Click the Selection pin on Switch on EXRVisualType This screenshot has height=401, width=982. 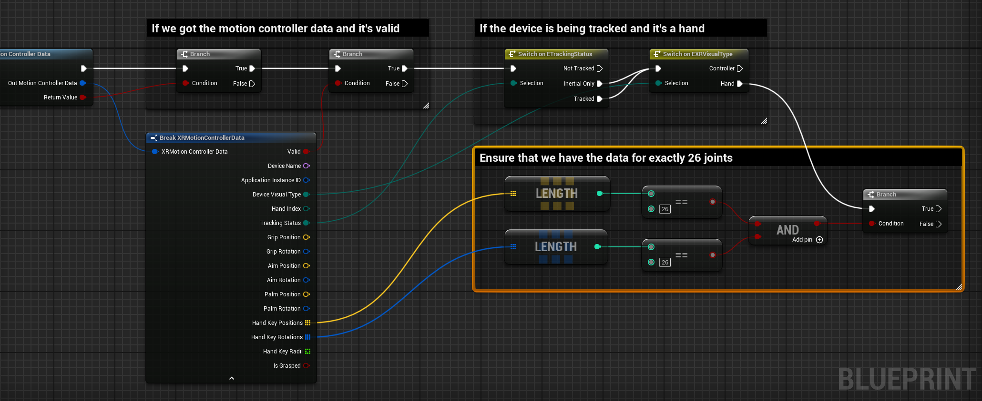658,83
